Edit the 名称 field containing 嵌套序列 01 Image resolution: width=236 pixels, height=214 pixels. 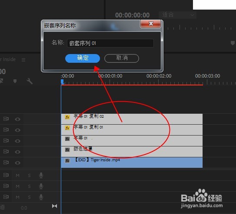coord(110,43)
